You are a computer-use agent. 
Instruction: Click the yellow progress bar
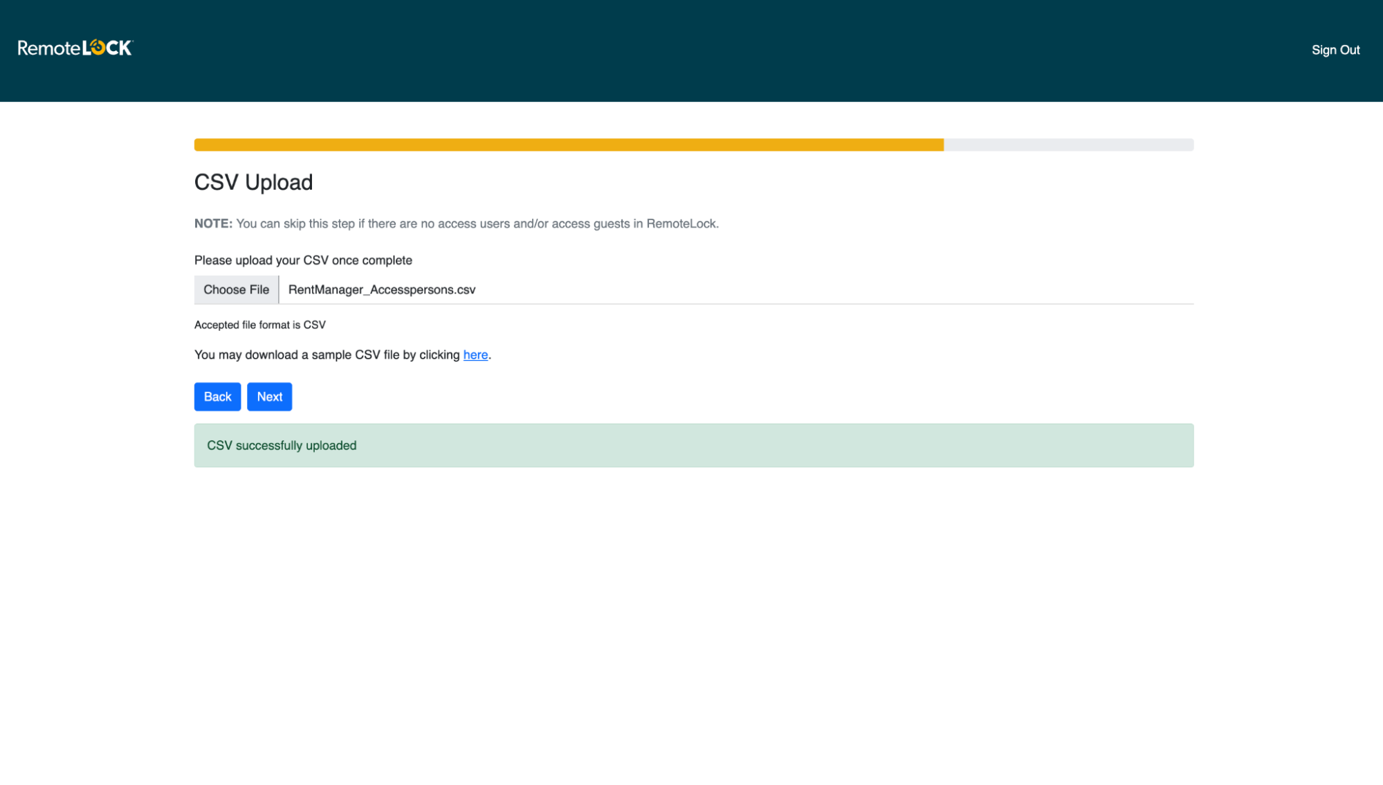tap(567, 144)
